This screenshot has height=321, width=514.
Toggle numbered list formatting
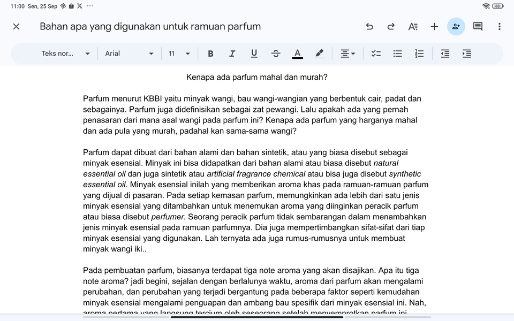pyautogui.click(x=419, y=53)
